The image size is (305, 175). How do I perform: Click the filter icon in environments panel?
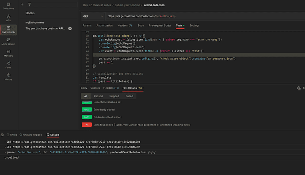[29, 4]
